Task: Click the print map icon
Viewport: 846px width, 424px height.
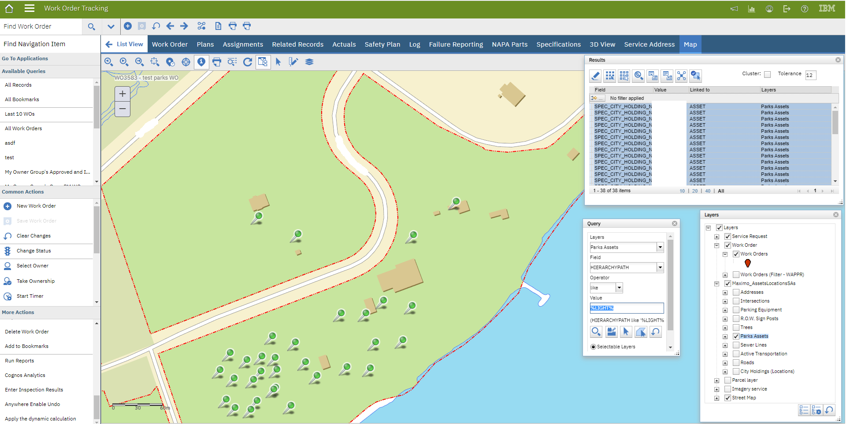Action: tap(217, 62)
